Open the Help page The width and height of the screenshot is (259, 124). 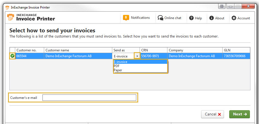[196, 18]
